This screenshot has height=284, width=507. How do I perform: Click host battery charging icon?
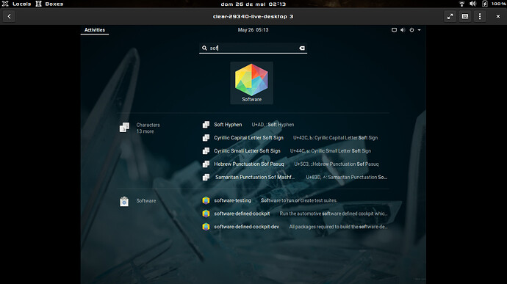click(485, 4)
